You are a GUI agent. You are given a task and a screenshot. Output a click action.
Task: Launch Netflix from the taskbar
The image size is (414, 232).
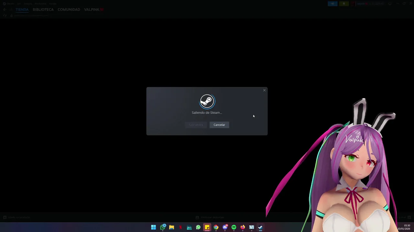coord(180,227)
